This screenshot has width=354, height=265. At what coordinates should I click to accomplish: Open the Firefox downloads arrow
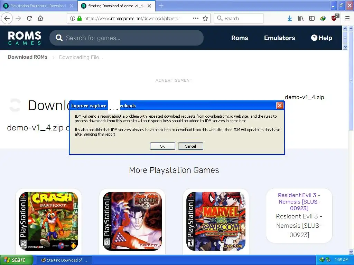click(290, 18)
